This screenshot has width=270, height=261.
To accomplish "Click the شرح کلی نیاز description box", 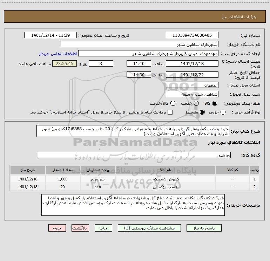I will tap(133, 131).
